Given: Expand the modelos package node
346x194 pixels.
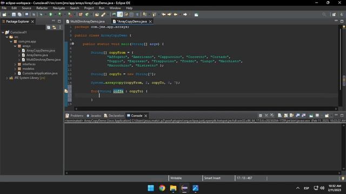Looking at the screenshot, I should click(15, 69).
